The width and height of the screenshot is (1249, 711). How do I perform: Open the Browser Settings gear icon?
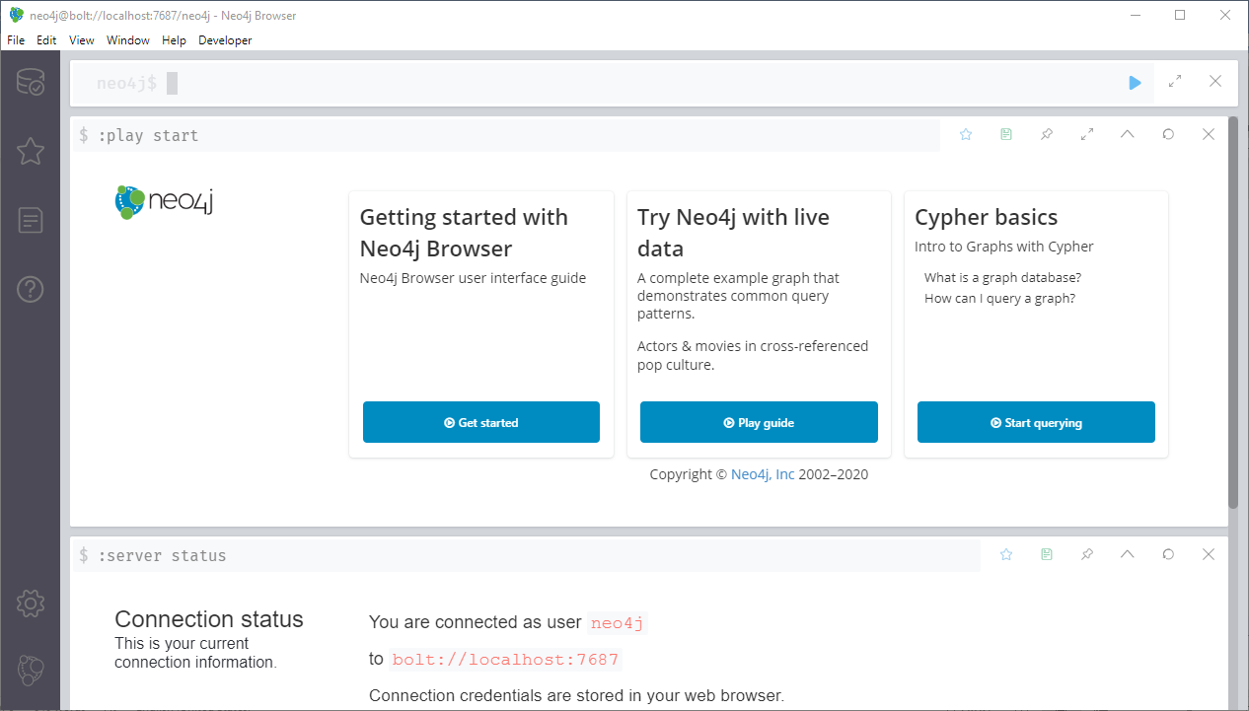click(31, 602)
